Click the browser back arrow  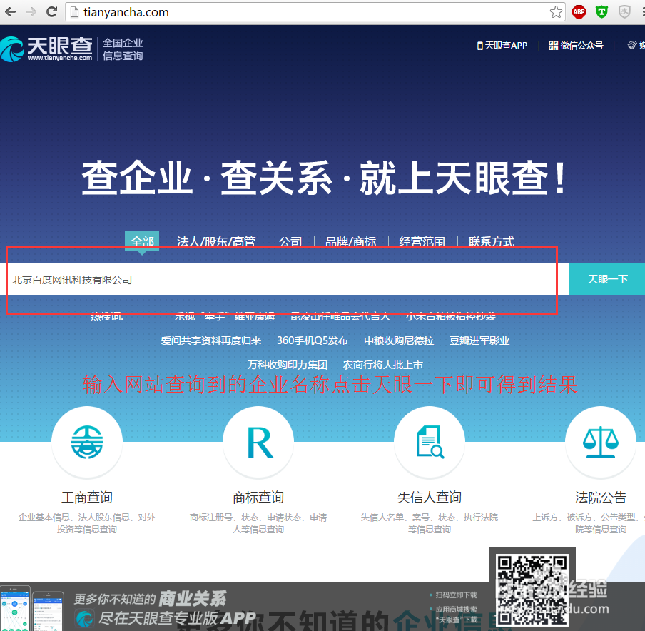[10, 12]
